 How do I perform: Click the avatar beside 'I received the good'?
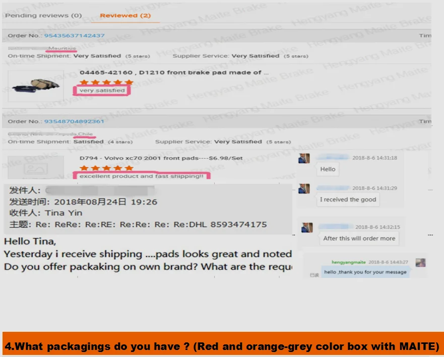point(304,189)
